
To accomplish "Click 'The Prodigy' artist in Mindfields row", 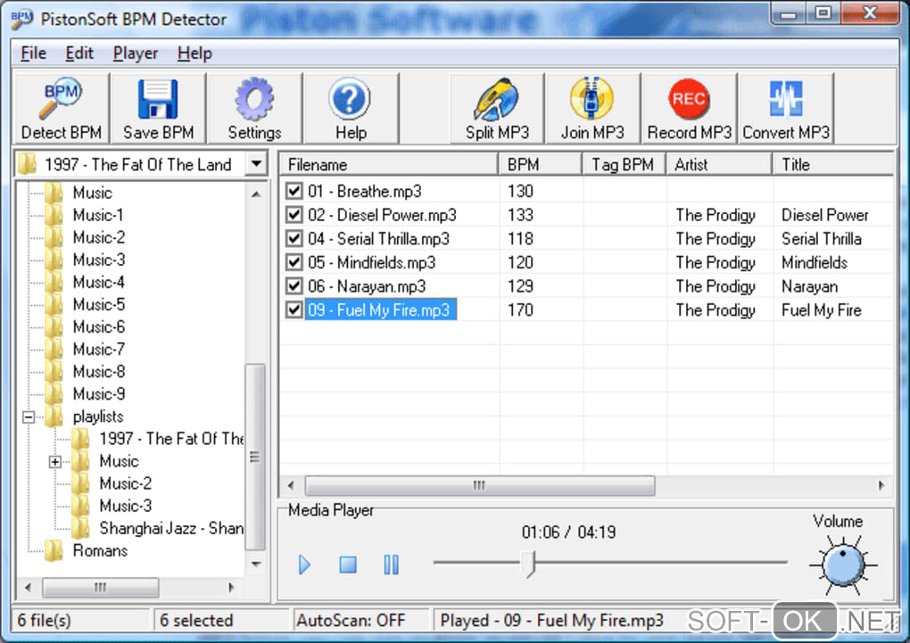I will click(715, 262).
